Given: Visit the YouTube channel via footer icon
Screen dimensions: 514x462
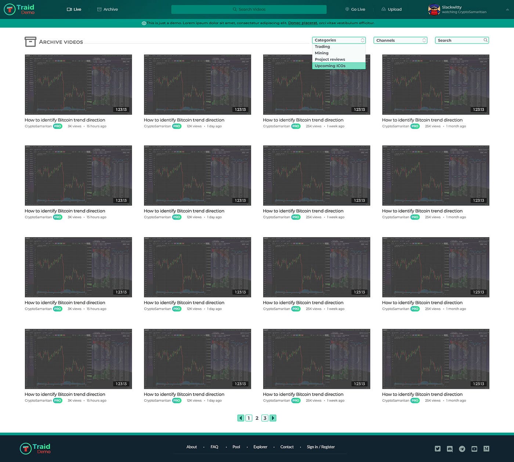Looking at the screenshot, I should click(x=474, y=448).
